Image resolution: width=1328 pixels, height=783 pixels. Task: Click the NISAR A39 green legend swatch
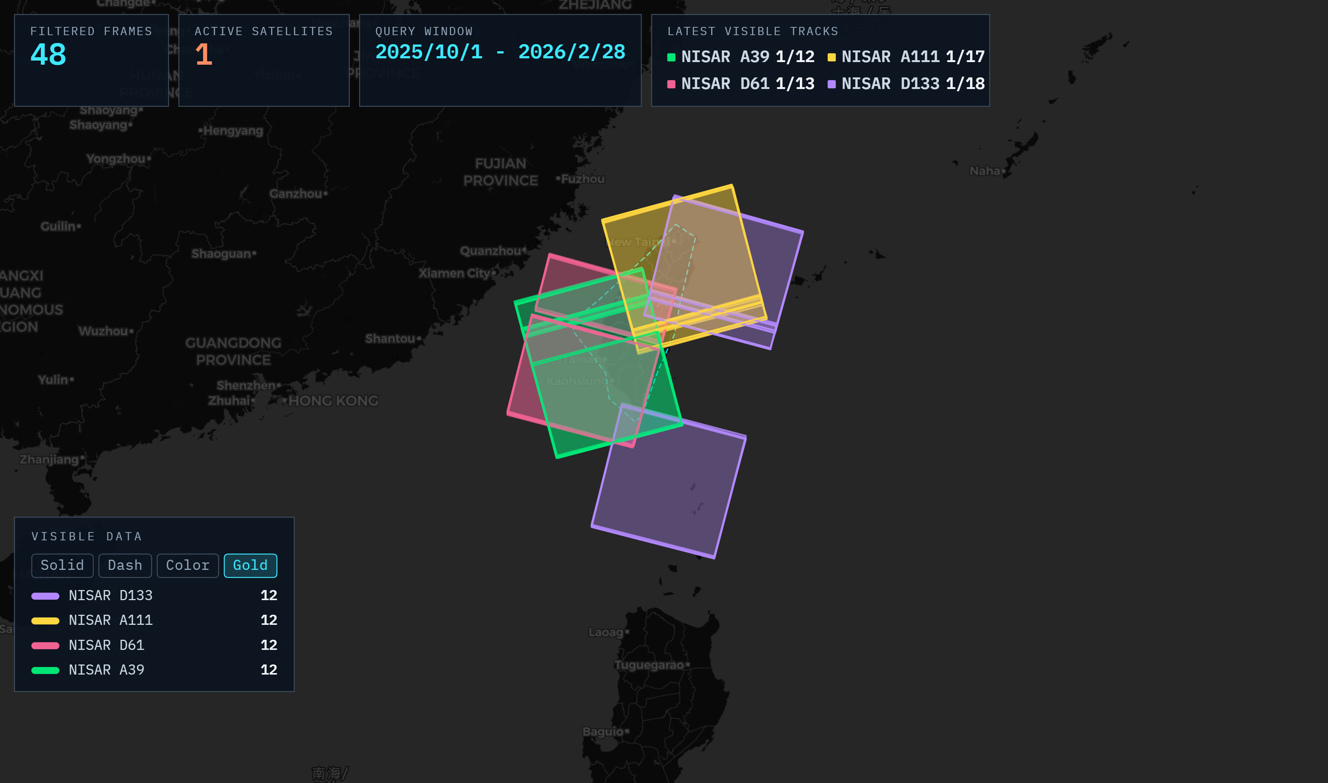[x=45, y=670]
